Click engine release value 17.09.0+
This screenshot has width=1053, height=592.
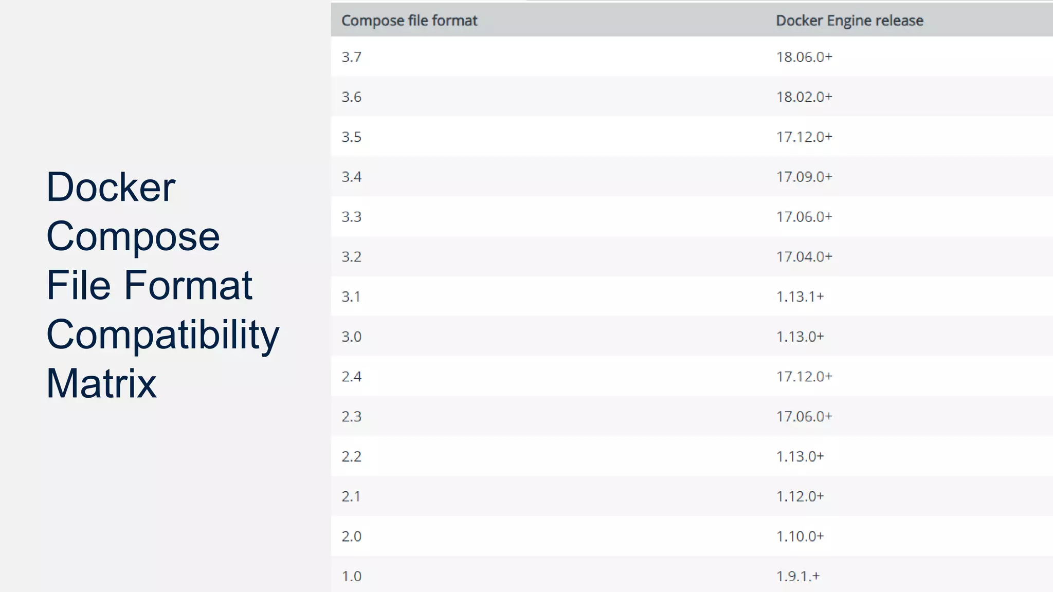pos(804,177)
